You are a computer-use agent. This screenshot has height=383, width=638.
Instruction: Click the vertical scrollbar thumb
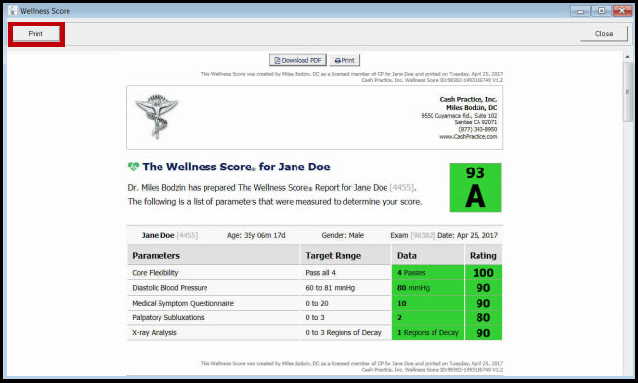click(x=627, y=92)
